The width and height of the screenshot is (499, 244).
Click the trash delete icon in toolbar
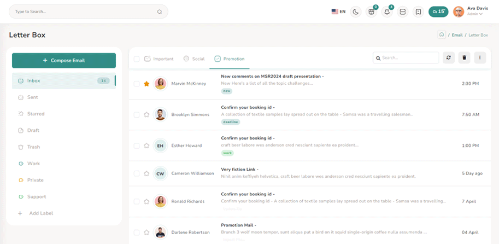[x=464, y=57]
